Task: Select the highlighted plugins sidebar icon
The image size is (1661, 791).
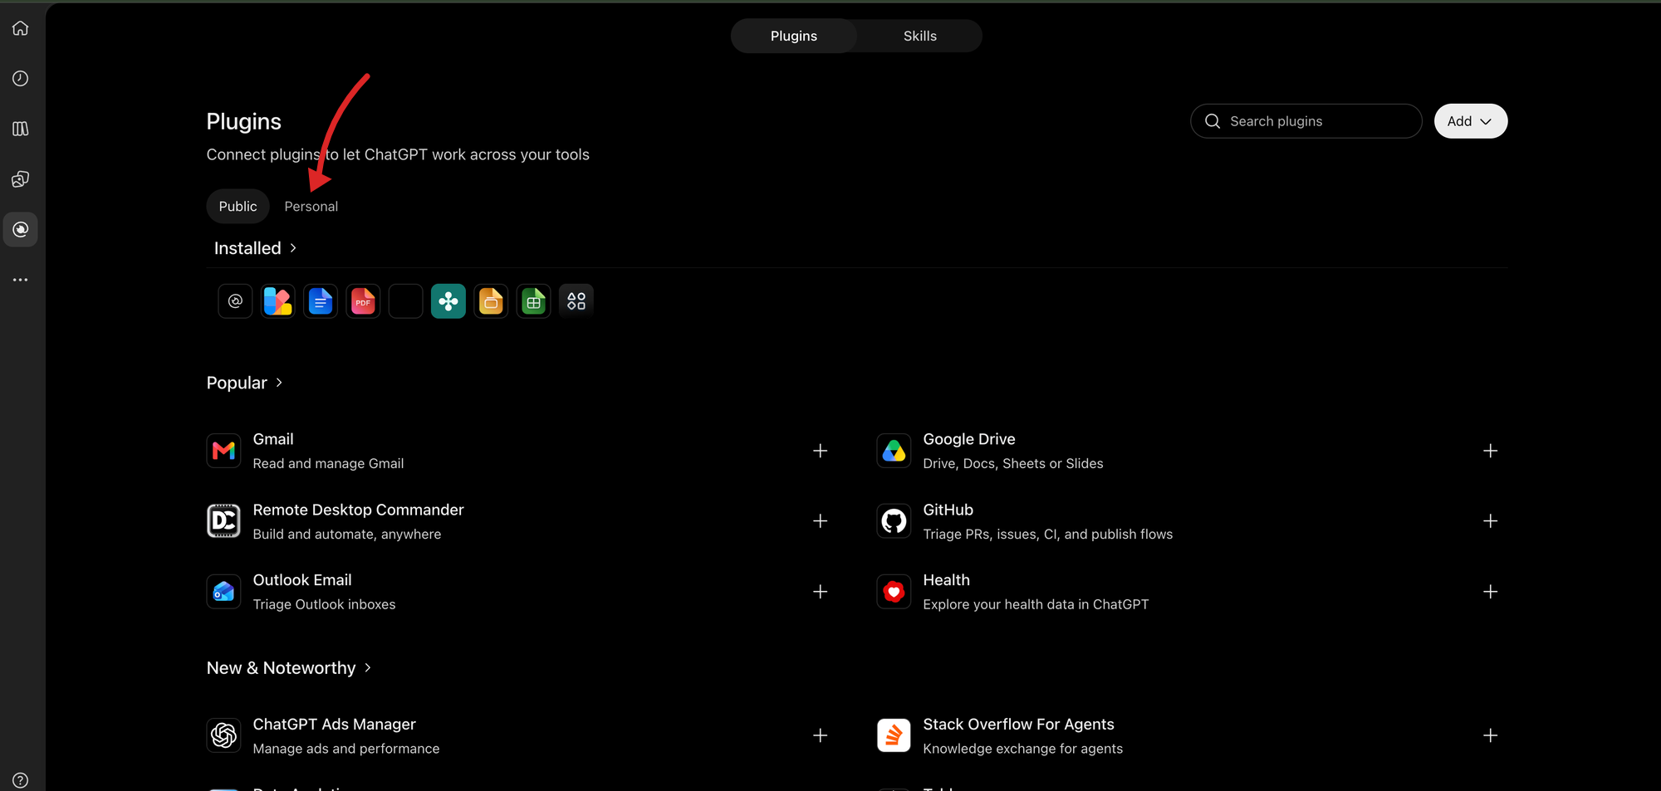Action: pos(21,229)
